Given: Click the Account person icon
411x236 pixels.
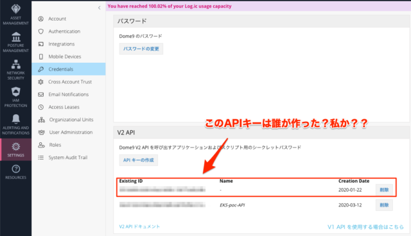Looking at the screenshot, I should [41, 19].
